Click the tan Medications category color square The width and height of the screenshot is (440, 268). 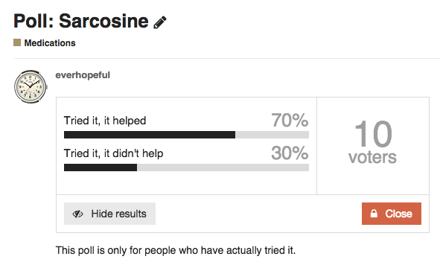17,42
